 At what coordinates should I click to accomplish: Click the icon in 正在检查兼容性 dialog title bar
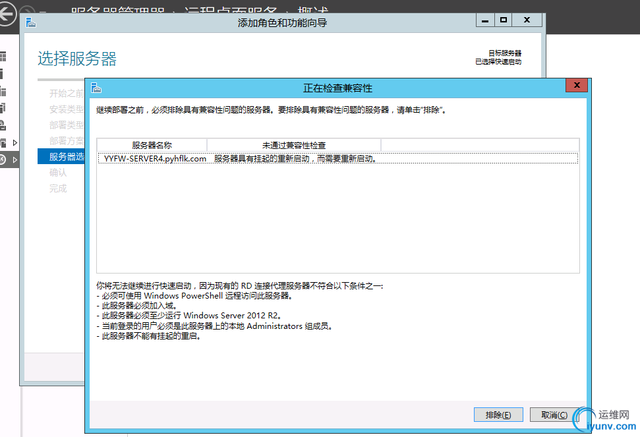tap(96, 88)
